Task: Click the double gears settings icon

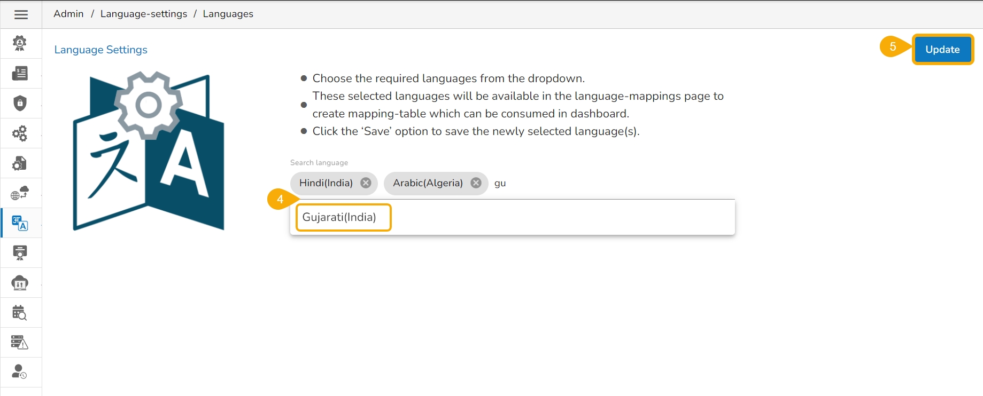Action: tap(20, 133)
